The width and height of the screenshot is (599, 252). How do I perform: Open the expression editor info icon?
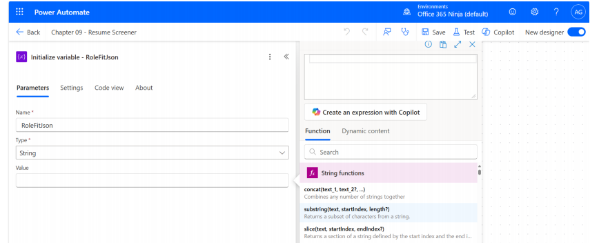[x=429, y=44]
